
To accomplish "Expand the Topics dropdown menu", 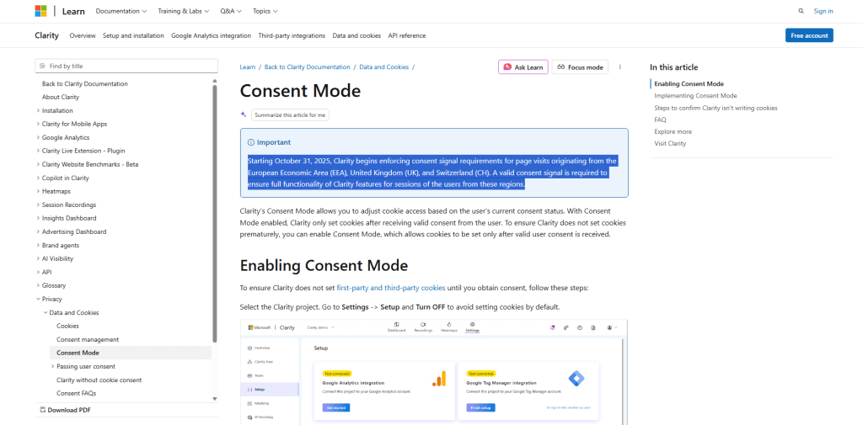I will [x=265, y=11].
